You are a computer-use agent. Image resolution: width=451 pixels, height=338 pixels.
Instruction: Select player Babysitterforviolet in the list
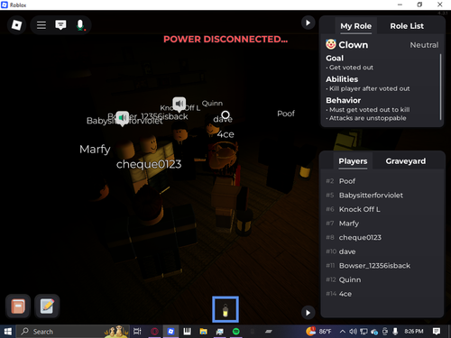click(382, 196)
